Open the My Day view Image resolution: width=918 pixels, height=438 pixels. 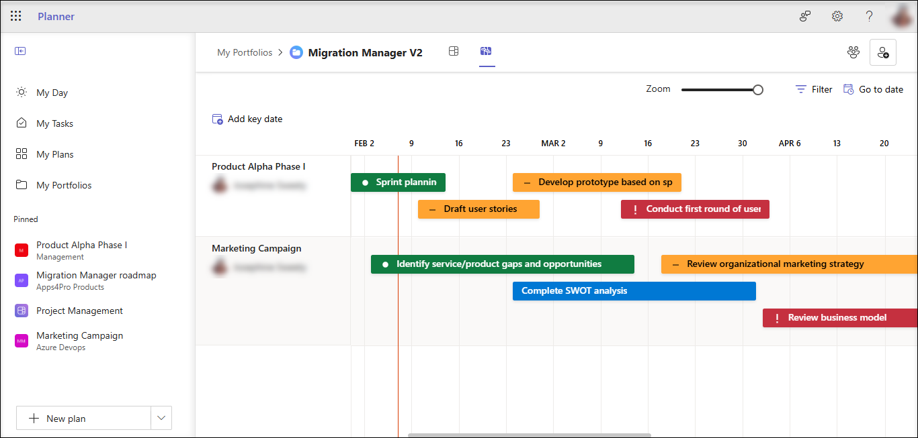50,92
